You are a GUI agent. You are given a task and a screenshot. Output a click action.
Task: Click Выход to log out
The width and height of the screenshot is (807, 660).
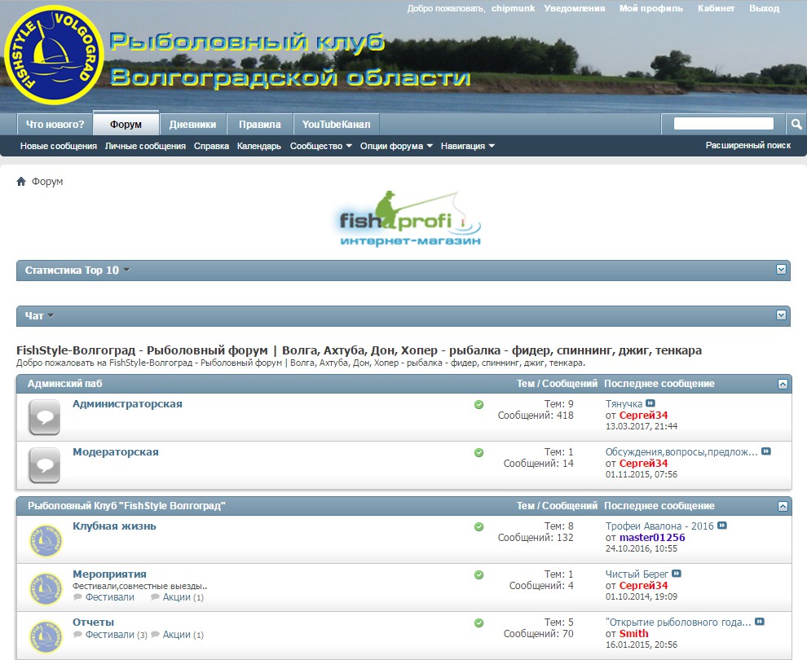point(765,8)
